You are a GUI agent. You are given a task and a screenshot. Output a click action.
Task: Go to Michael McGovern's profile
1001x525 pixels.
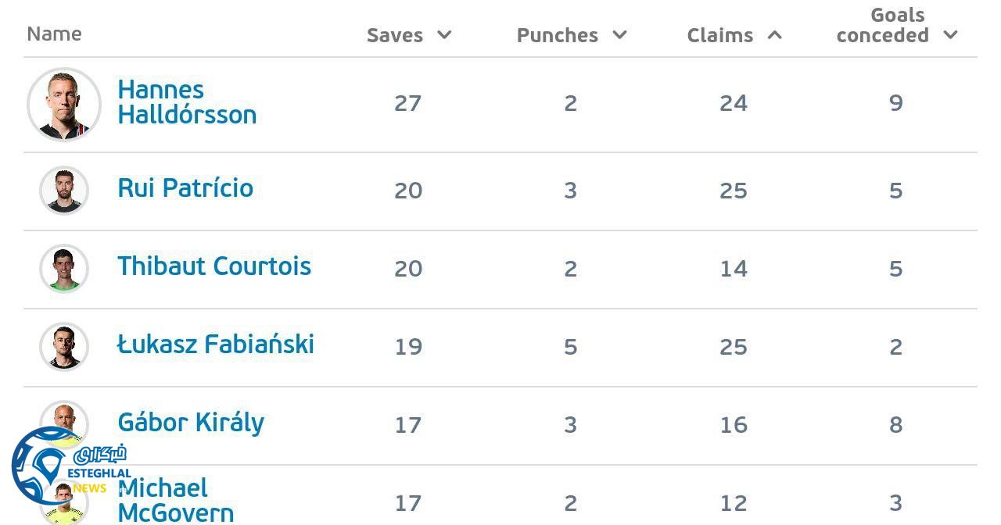(x=175, y=500)
